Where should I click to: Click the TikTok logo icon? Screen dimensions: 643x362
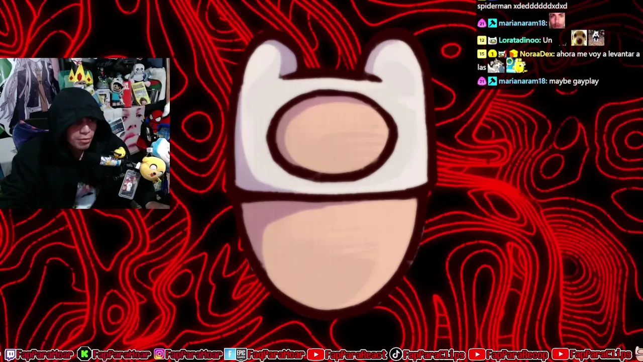pos(396,354)
